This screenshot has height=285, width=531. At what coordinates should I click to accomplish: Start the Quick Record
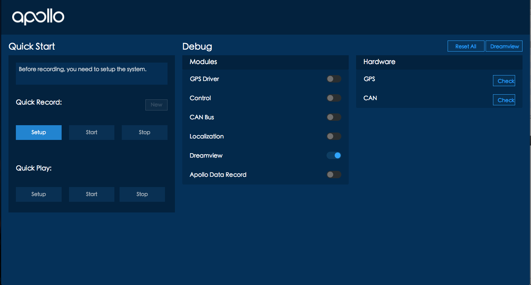(92, 133)
